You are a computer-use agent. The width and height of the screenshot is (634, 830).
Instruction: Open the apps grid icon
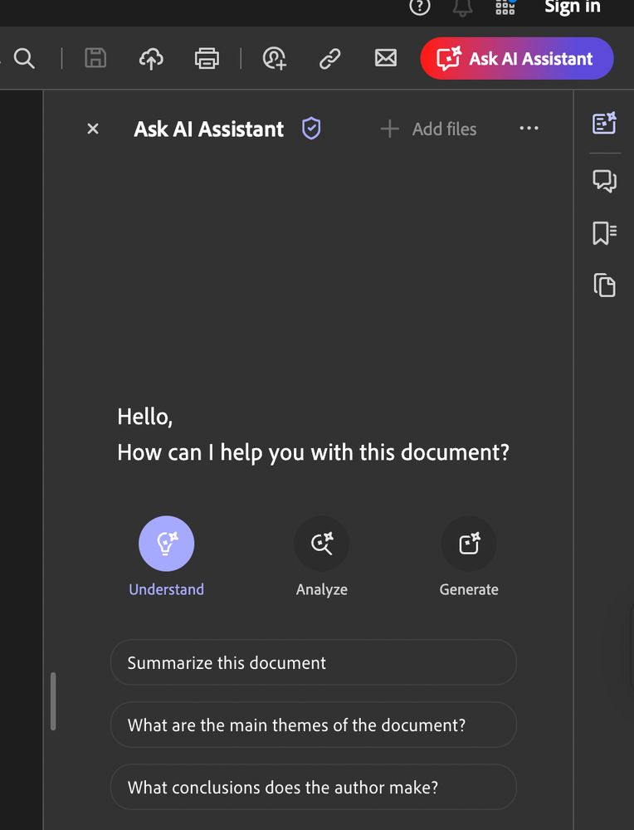[x=505, y=7]
